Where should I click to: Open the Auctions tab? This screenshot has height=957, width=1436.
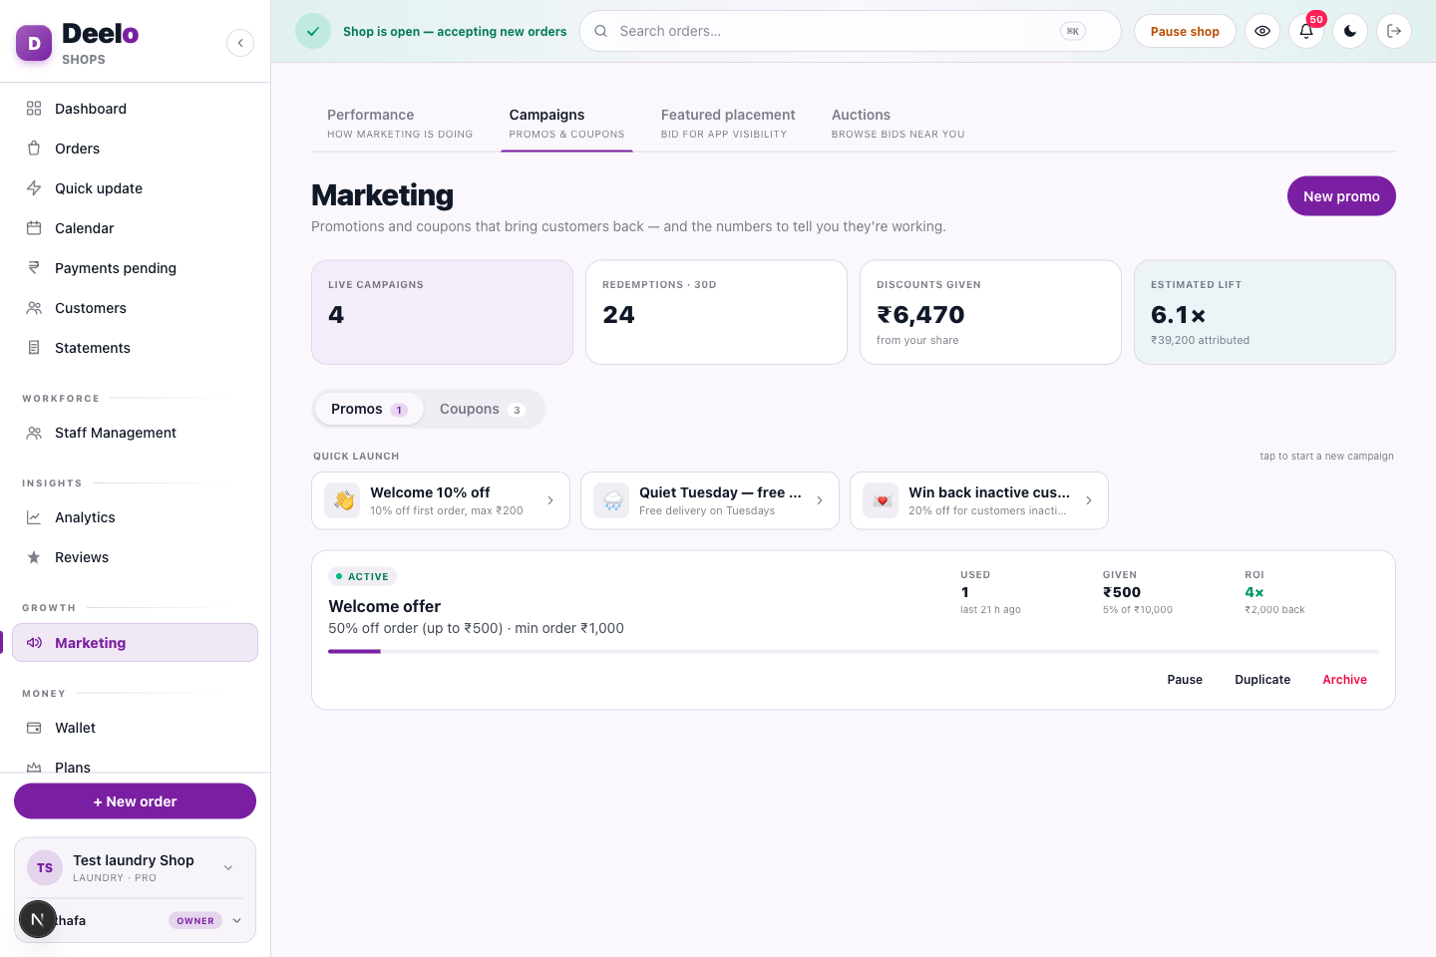click(x=897, y=124)
